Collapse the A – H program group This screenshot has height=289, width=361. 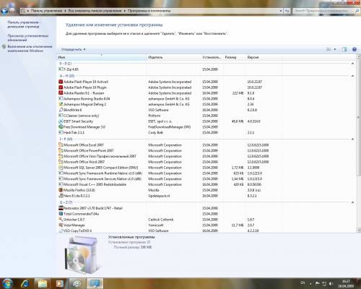pyautogui.click(x=352, y=76)
